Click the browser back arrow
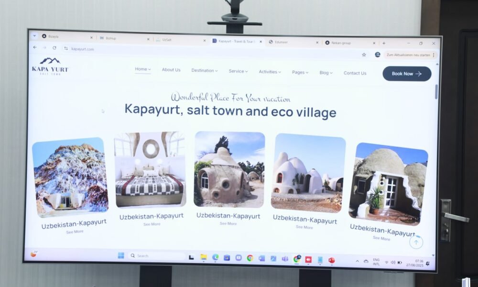This screenshot has width=478, height=287. [x=34, y=47]
